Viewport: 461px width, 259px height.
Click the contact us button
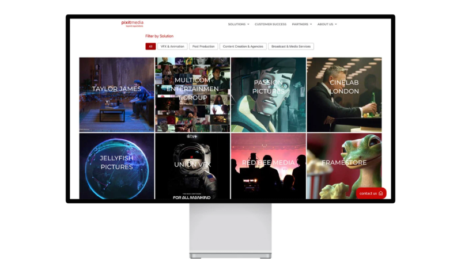pos(371,193)
